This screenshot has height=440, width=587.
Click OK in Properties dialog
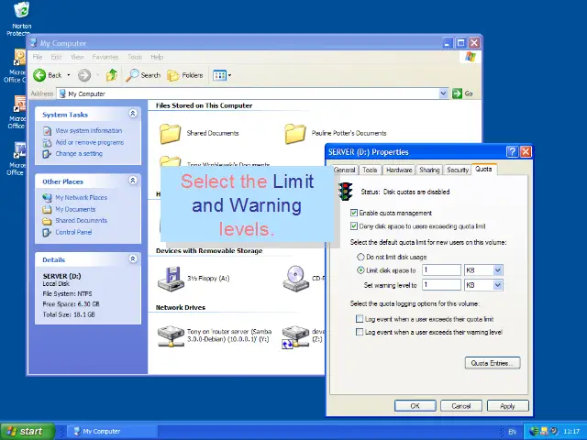click(x=415, y=406)
